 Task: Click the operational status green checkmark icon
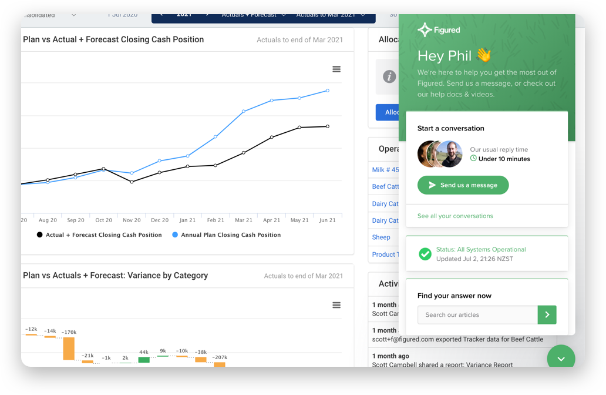(x=425, y=254)
